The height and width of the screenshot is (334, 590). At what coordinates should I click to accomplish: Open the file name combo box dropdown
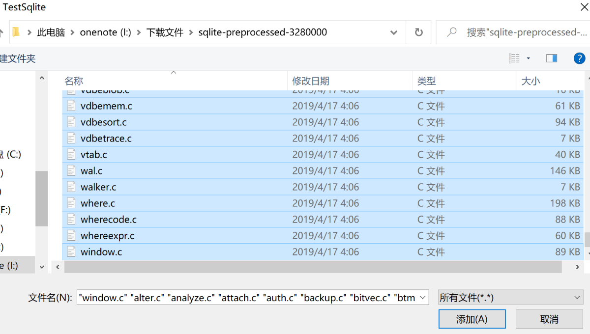(424, 298)
